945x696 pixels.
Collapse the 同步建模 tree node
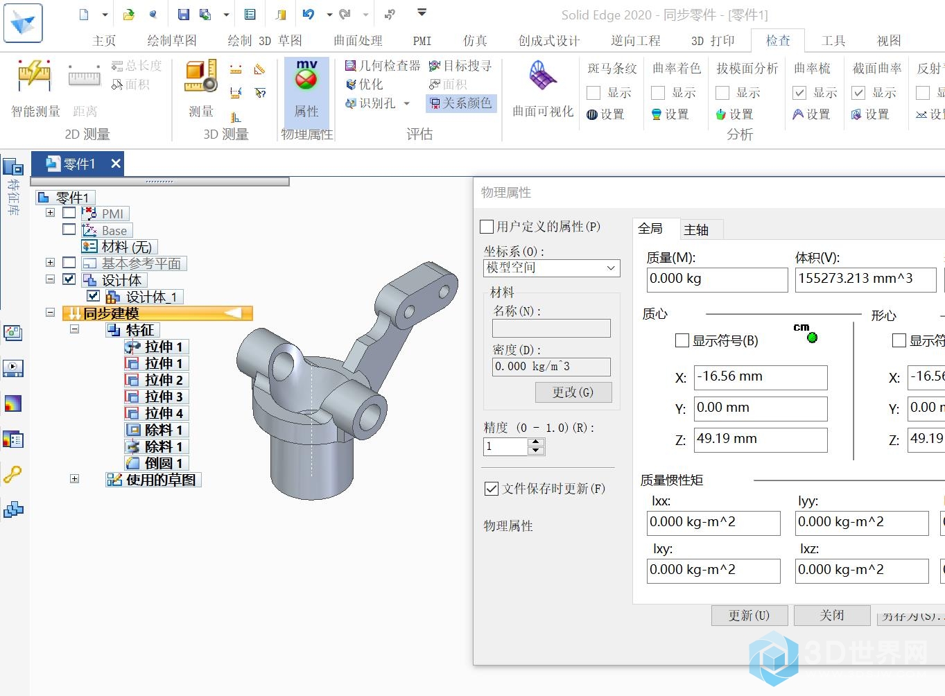(50, 313)
